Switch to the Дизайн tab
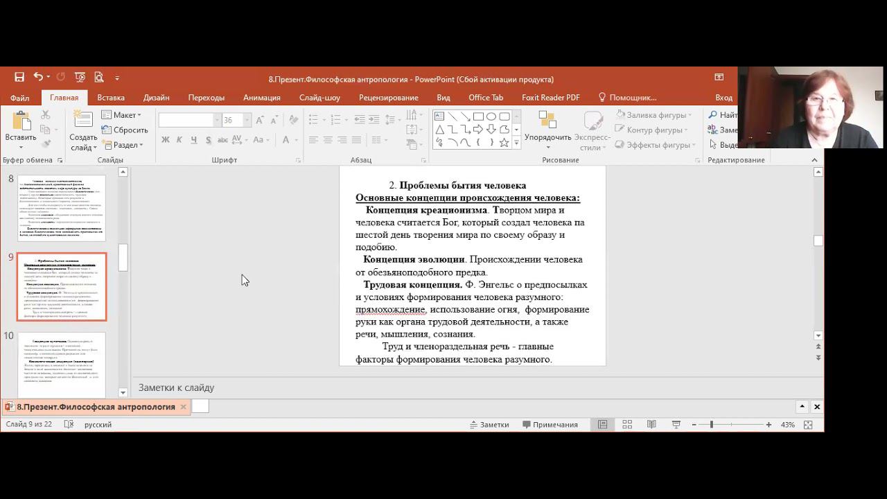Screen dimensions: 887x499 click(x=157, y=98)
